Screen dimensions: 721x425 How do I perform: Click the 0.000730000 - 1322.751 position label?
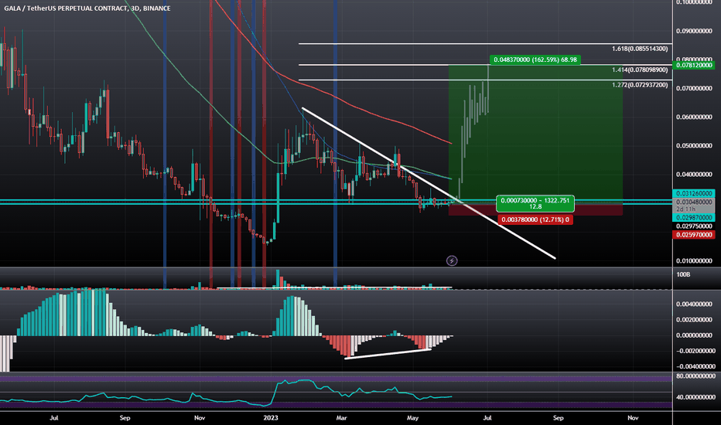535,203
